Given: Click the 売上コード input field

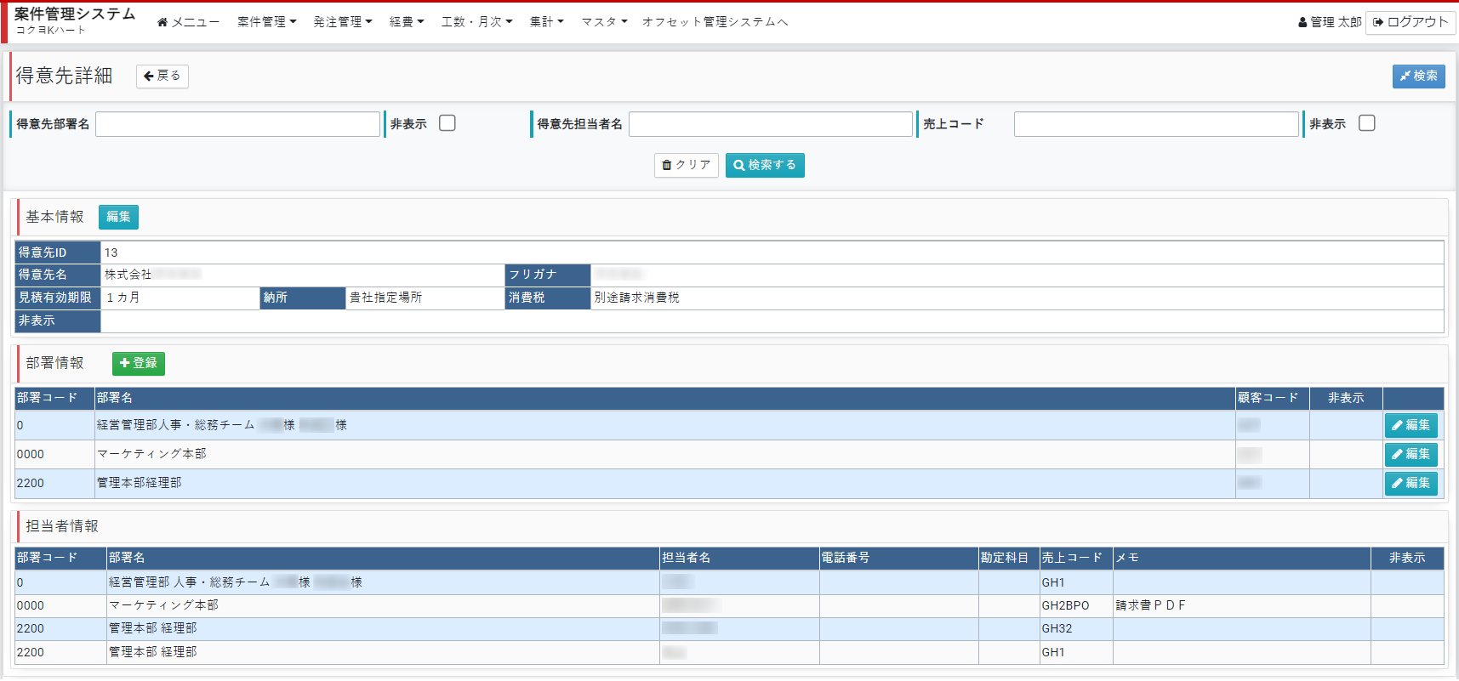Looking at the screenshot, I should 1155,124.
